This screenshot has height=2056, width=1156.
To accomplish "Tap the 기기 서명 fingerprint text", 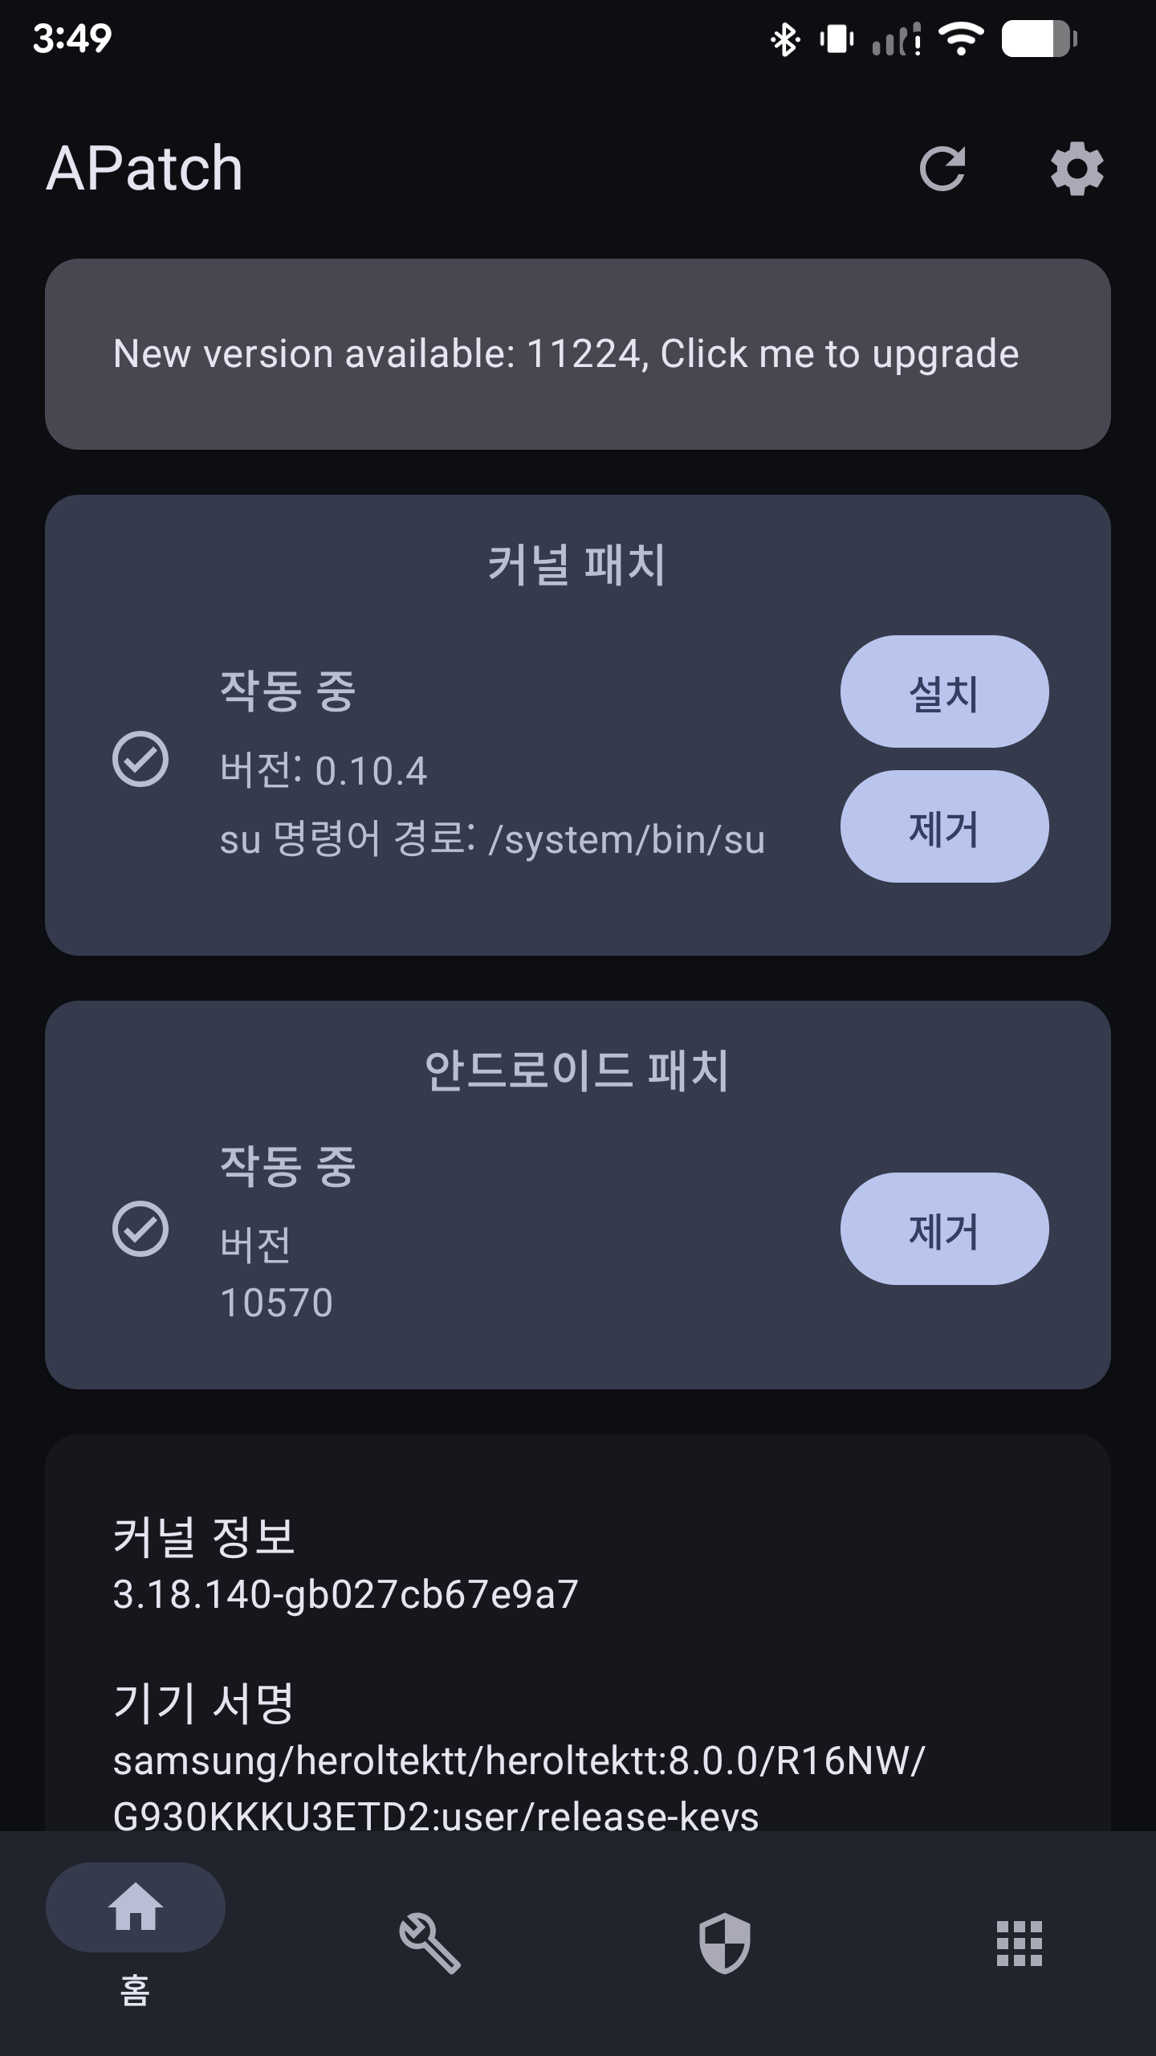I will (519, 1788).
